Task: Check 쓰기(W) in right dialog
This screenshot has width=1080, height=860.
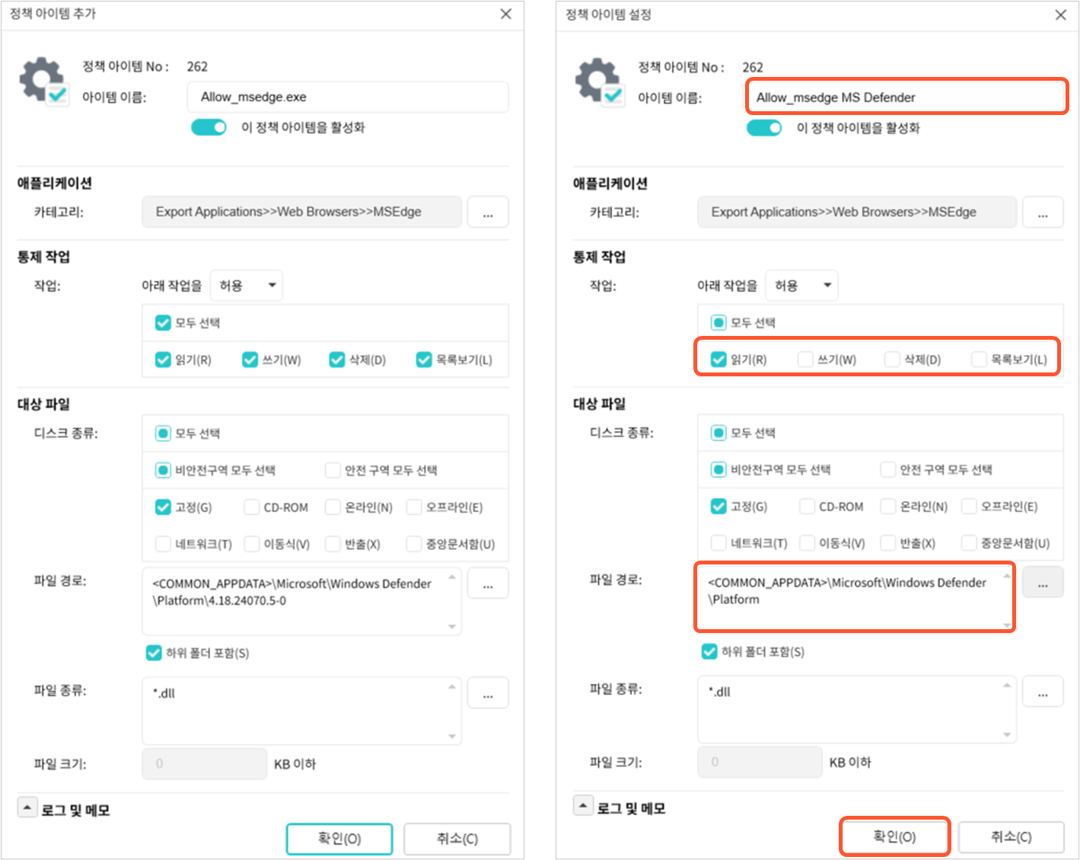Action: coord(805,359)
